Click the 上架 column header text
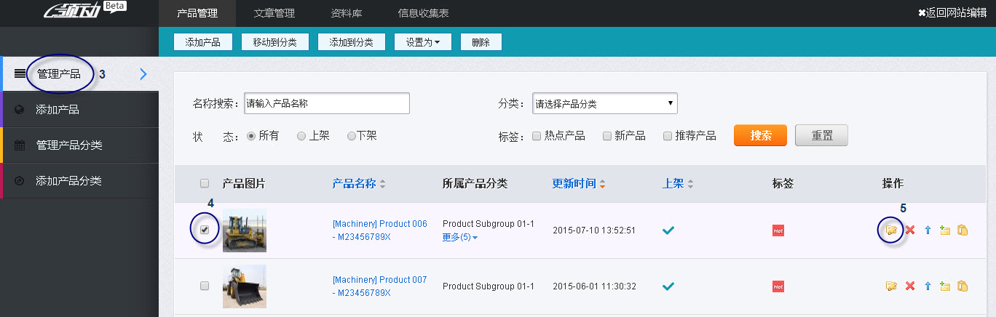This screenshot has width=996, height=317. click(x=673, y=184)
